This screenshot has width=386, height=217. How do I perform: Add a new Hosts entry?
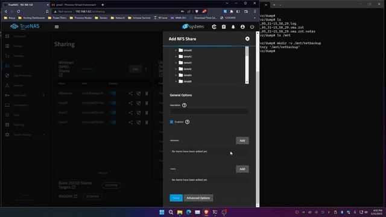coord(242,169)
